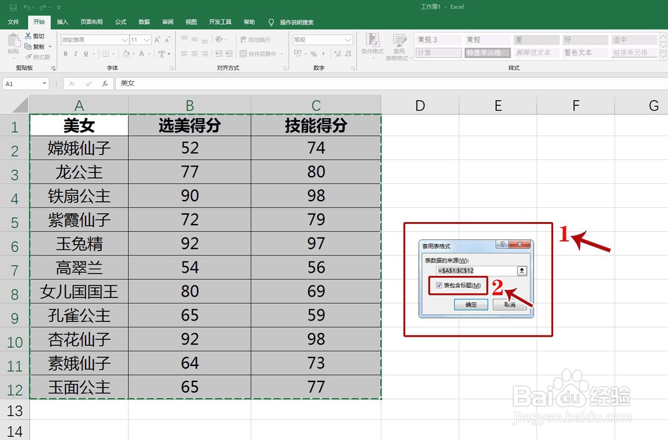Toggle Bold formatting
The height and width of the screenshot is (440, 668).
click(x=65, y=54)
